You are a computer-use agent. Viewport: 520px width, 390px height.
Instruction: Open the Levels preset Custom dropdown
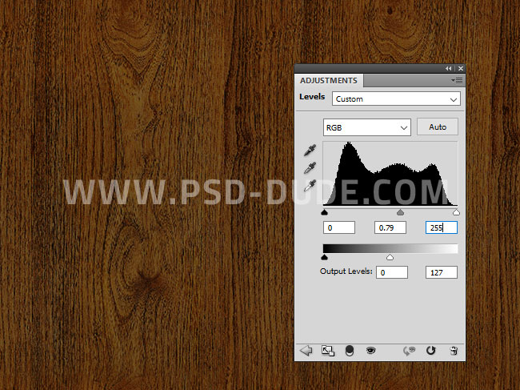[396, 99]
